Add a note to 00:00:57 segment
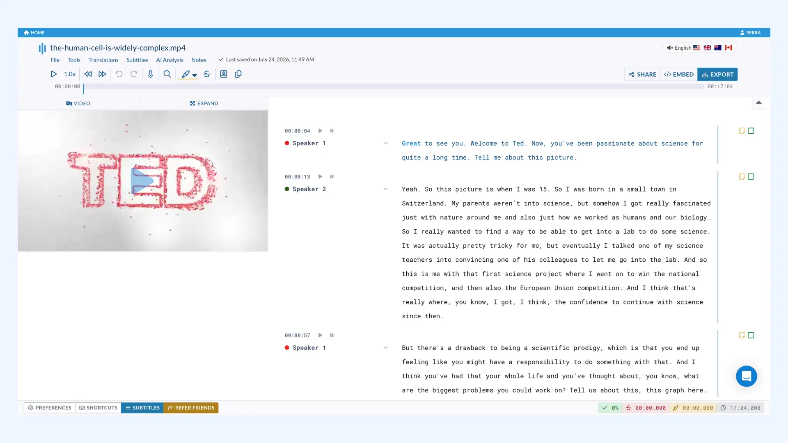This screenshot has width=788, height=443. tap(742, 336)
